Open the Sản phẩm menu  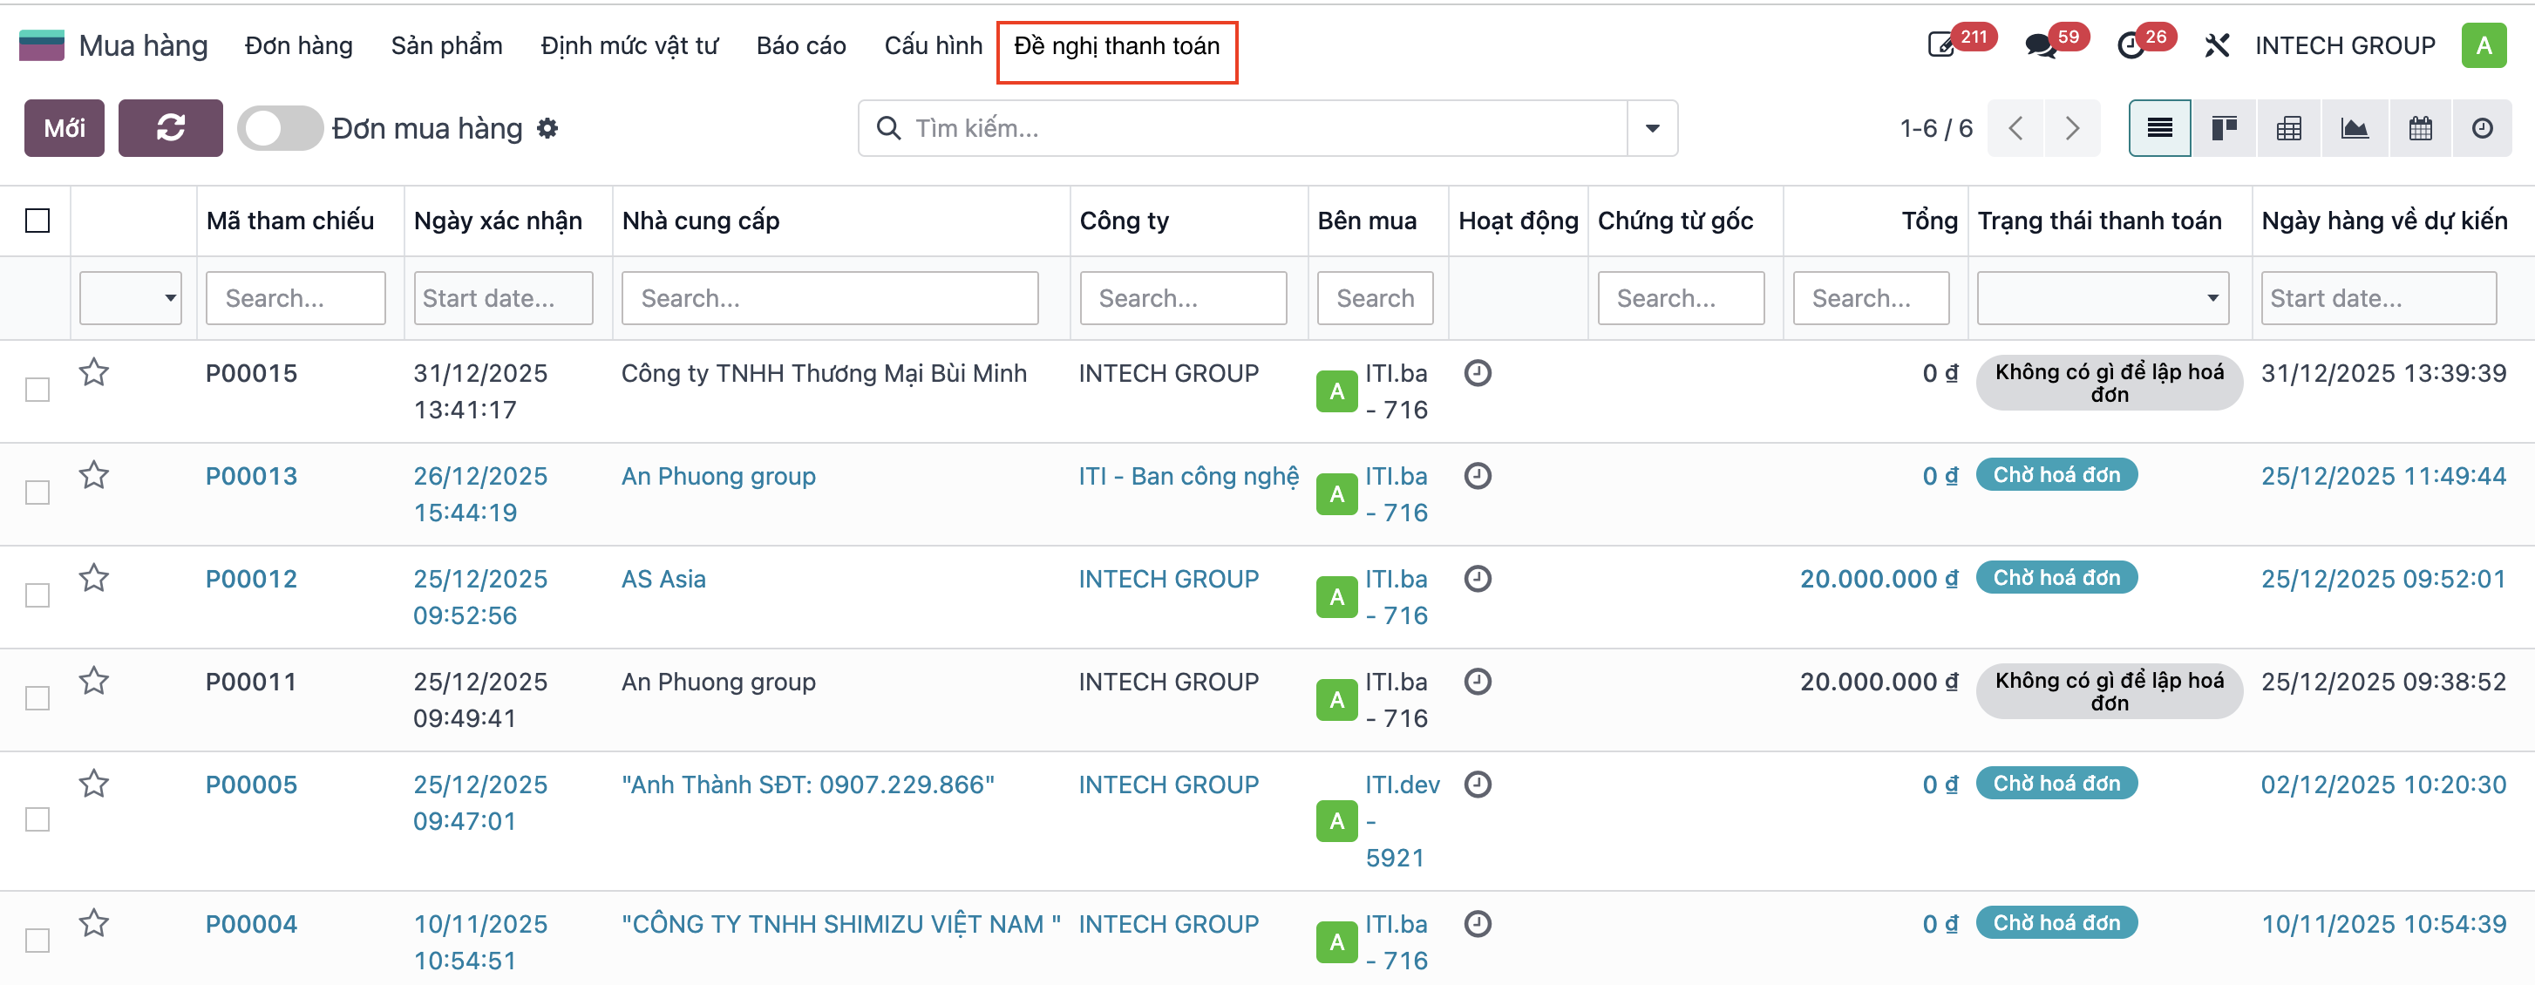point(447,45)
